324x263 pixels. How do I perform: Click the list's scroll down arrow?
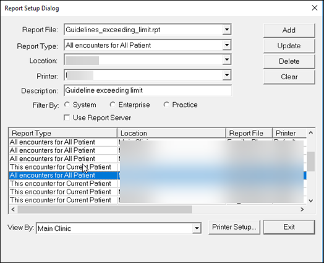point(310,200)
